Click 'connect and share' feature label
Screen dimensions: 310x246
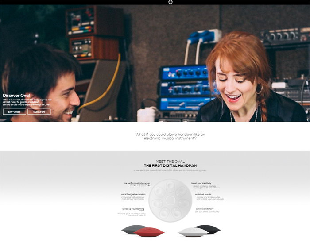coord(205,209)
